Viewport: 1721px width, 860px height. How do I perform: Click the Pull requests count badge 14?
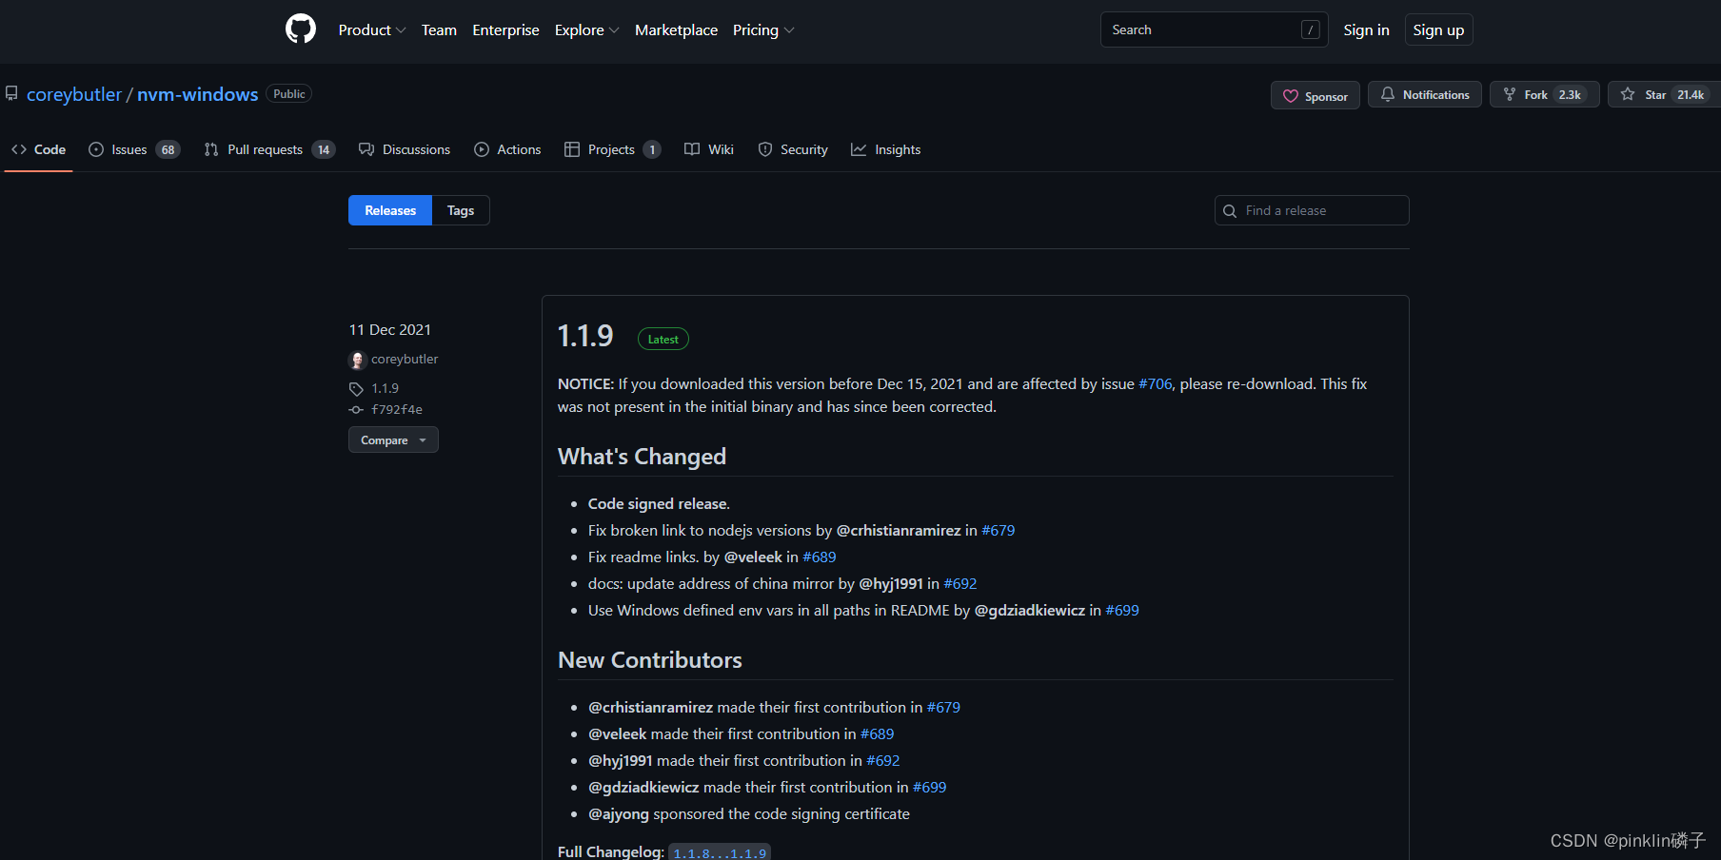coord(324,149)
